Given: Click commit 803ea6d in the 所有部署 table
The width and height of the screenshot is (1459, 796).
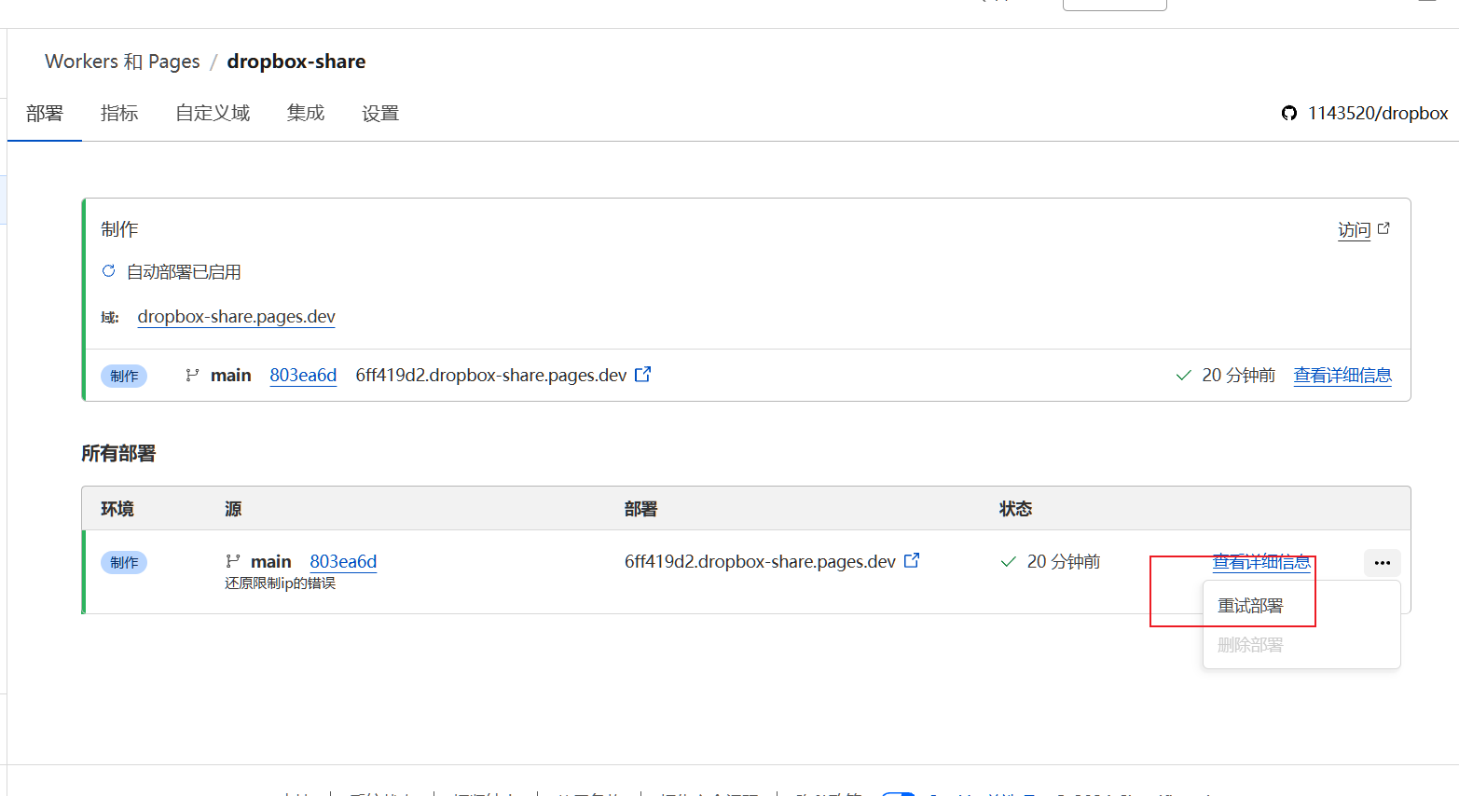Looking at the screenshot, I should pyautogui.click(x=343, y=562).
